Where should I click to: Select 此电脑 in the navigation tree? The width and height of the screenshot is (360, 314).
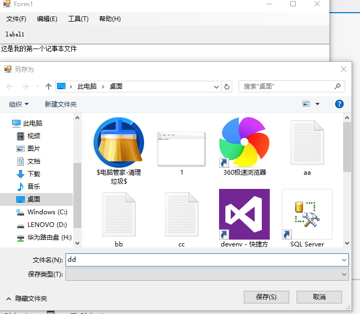click(27, 123)
